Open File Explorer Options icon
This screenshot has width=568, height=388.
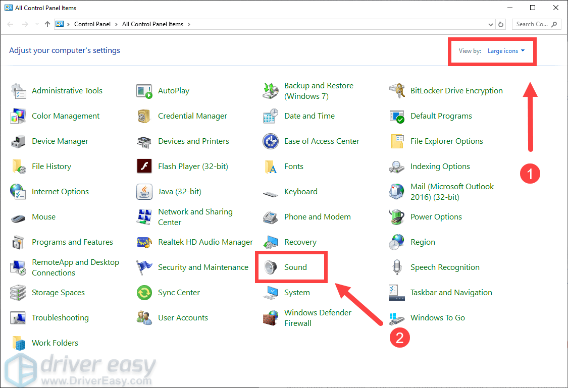pyautogui.click(x=397, y=141)
